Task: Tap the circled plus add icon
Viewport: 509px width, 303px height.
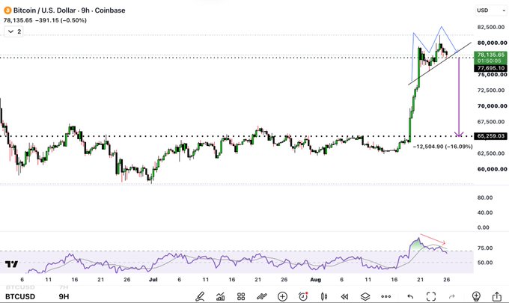Action: tap(282, 296)
